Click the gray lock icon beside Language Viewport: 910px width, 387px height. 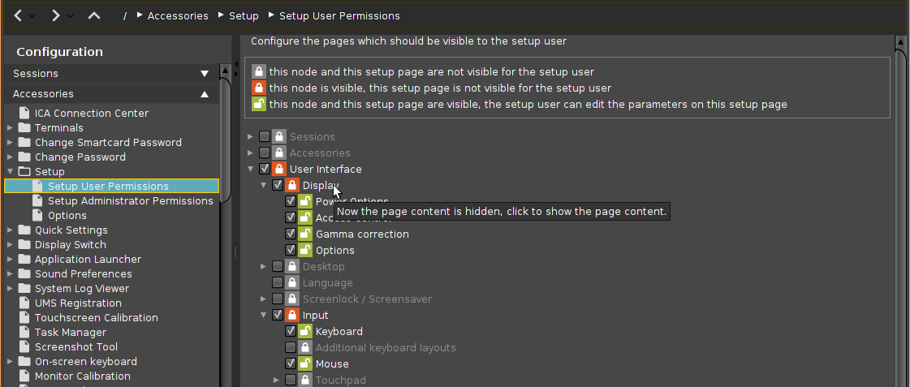click(x=292, y=283)
